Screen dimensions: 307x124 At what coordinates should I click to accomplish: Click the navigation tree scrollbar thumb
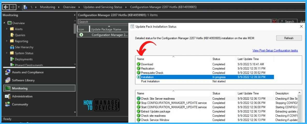(x=75, y=29)
